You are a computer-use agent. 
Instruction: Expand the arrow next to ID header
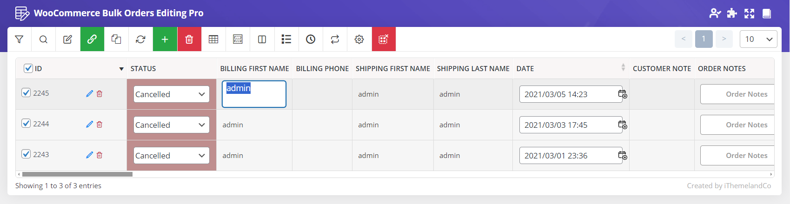click(x=121, y=69)
